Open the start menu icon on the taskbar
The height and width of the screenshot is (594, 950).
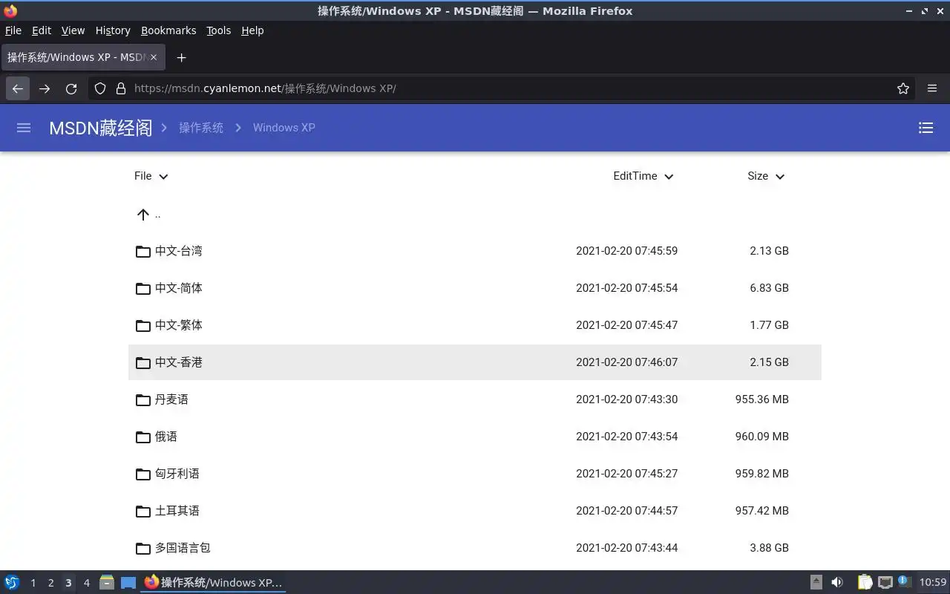[x=12, y=582]
